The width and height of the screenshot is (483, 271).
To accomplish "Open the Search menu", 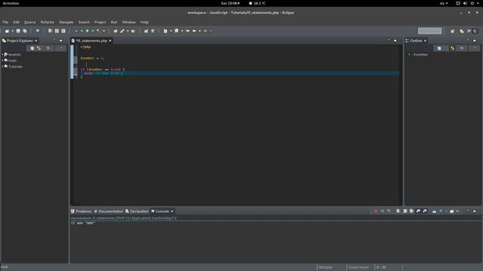I will coord(84,22).
